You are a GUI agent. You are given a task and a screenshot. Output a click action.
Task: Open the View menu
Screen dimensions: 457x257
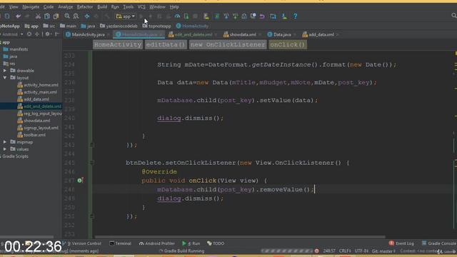coord(14,6)
